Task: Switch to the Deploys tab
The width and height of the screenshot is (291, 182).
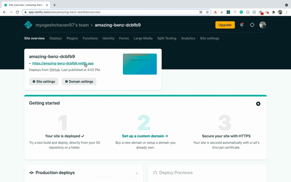Action: click(56, 38)
